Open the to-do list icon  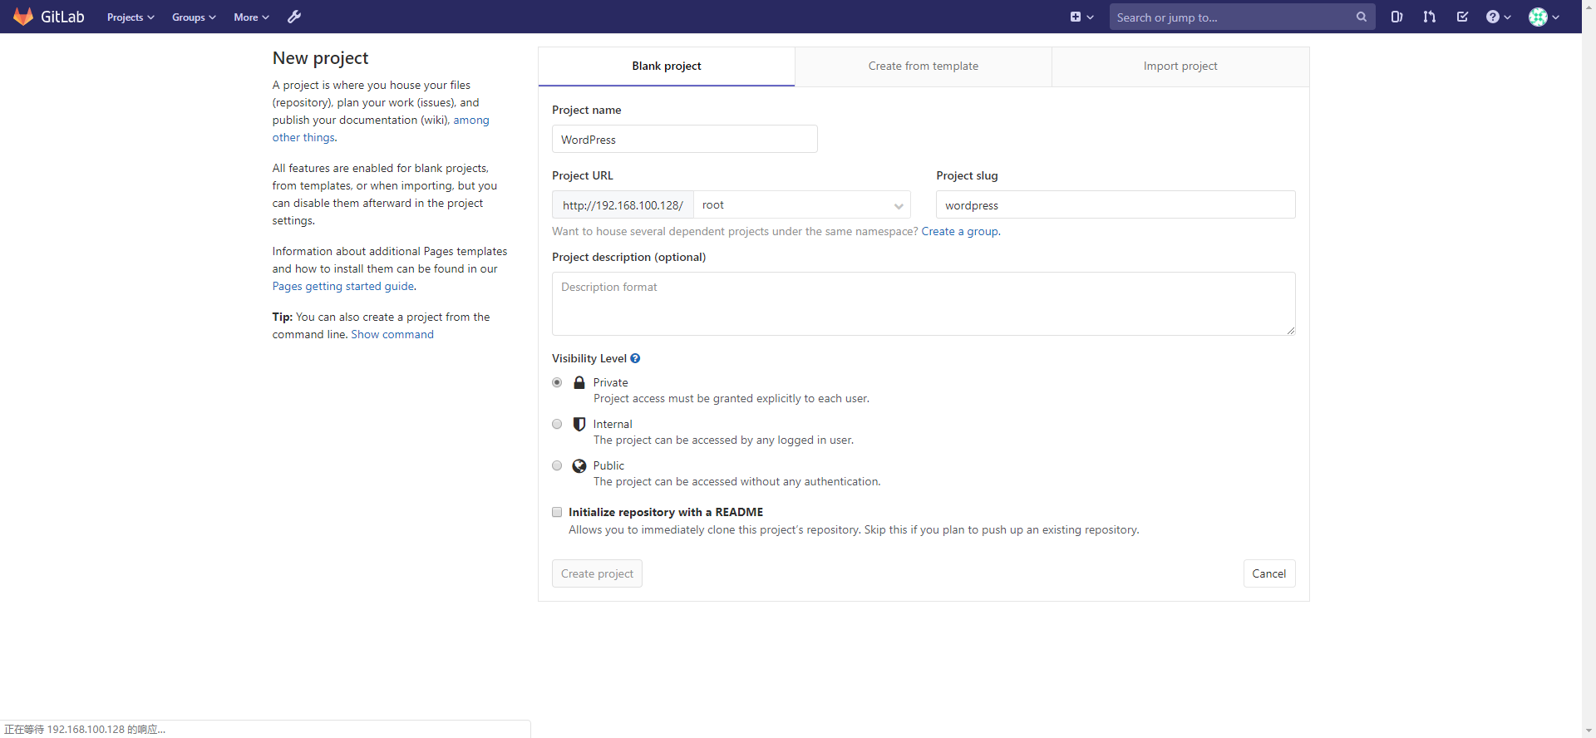tap(1462, 17)
